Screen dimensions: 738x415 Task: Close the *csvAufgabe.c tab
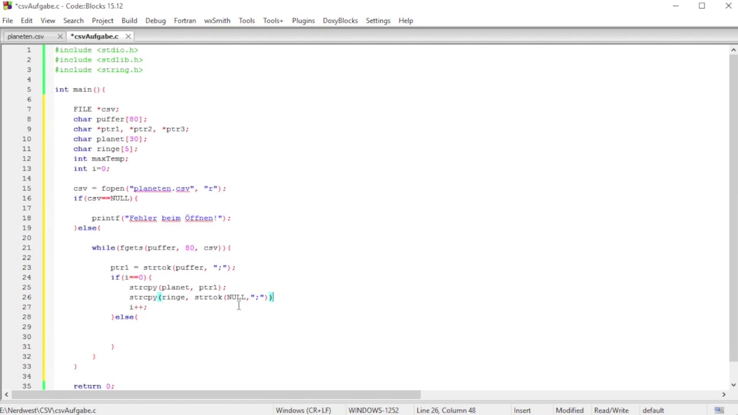[128, 36]
